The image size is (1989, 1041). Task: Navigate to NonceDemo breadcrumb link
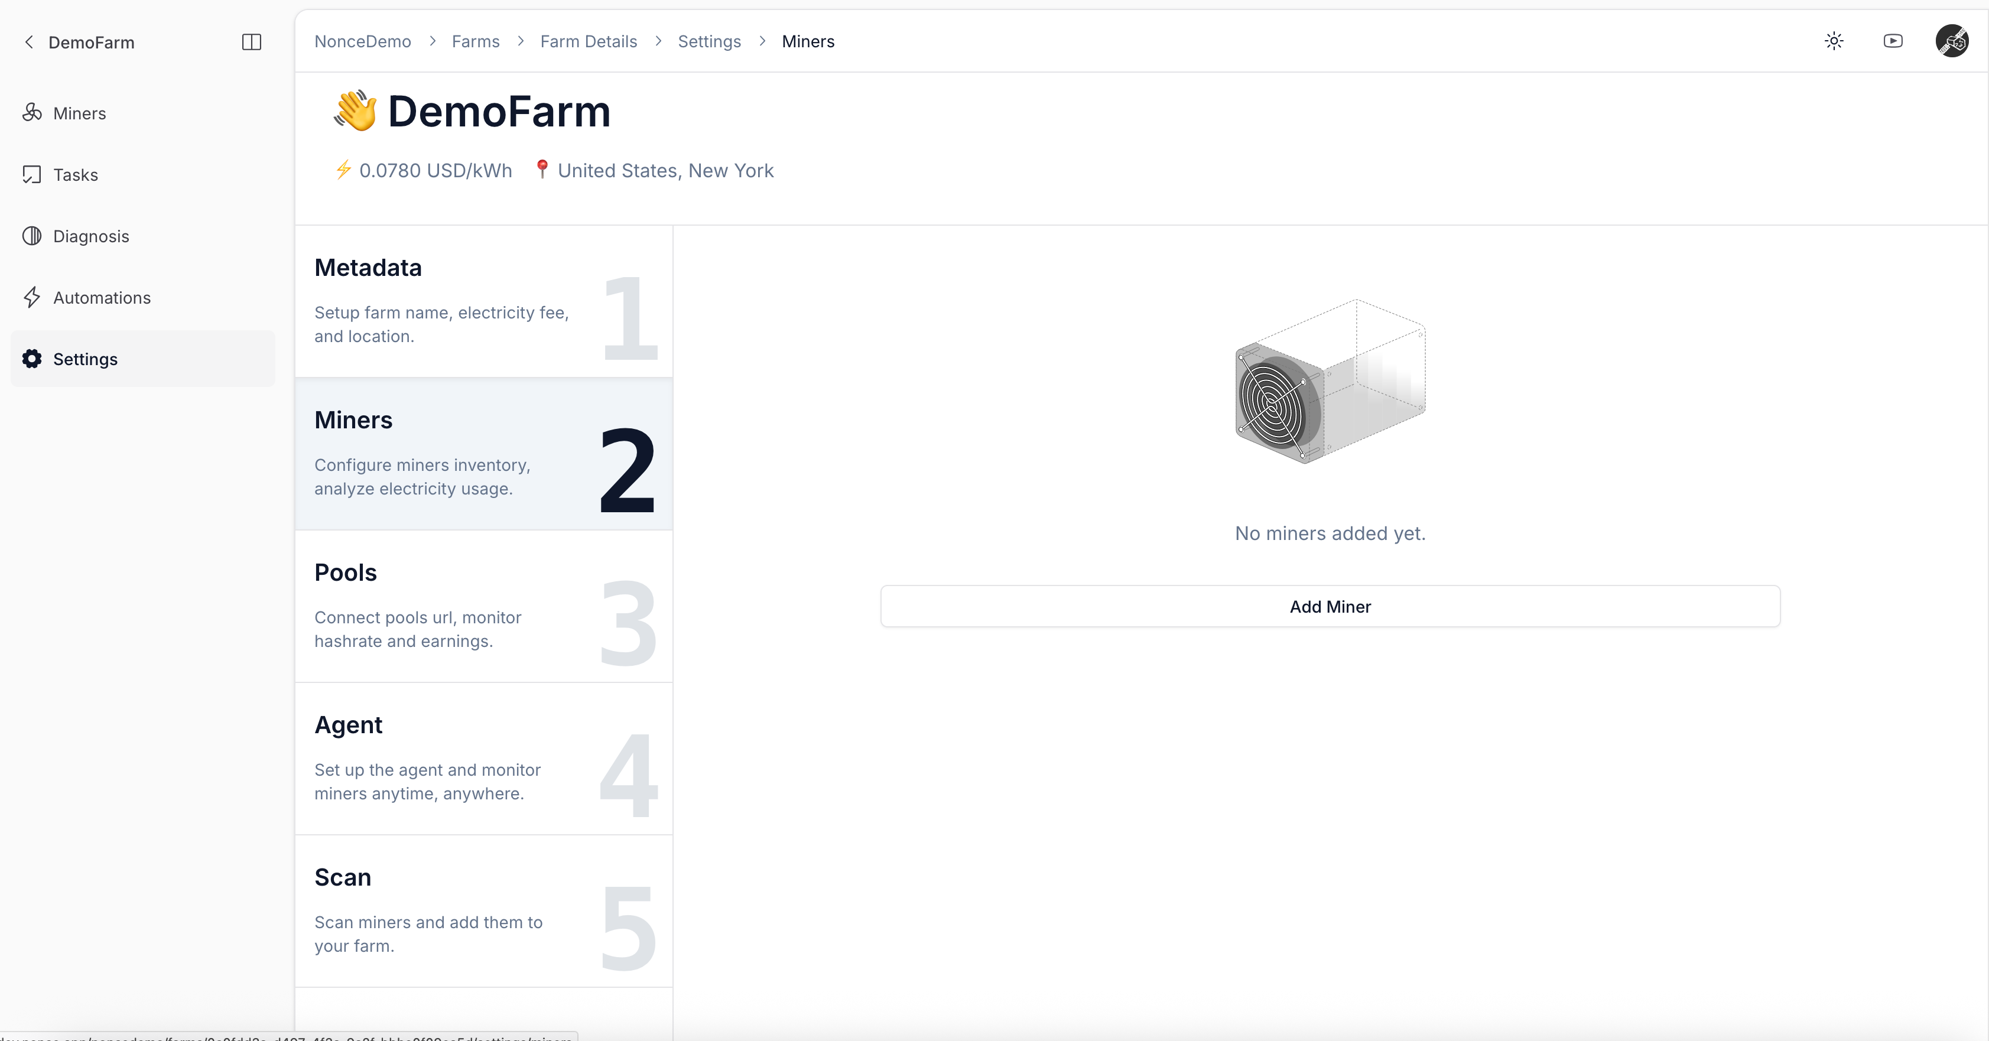coord(362,42)
